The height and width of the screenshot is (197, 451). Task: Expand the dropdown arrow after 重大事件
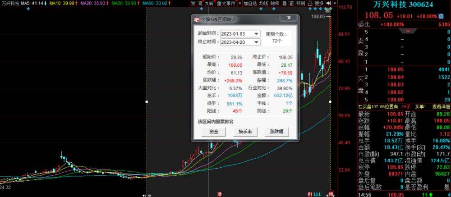point(239,3)
